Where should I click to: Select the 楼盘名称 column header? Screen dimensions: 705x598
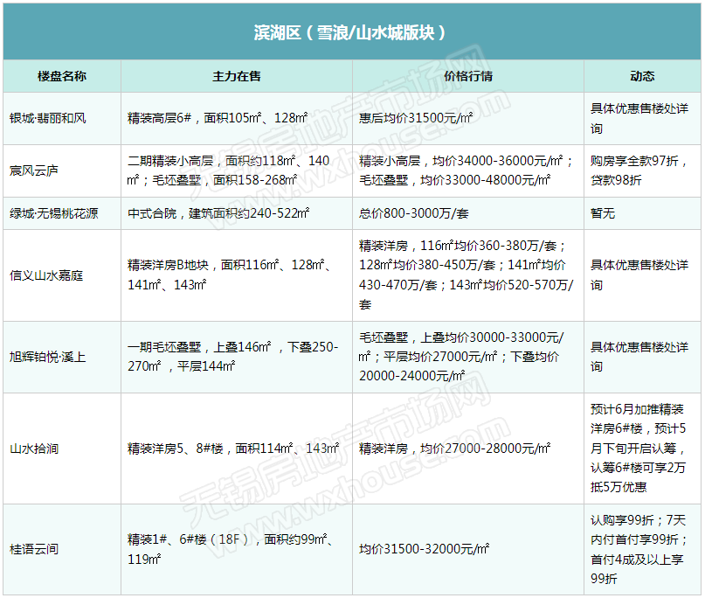(x=62, y=76)
